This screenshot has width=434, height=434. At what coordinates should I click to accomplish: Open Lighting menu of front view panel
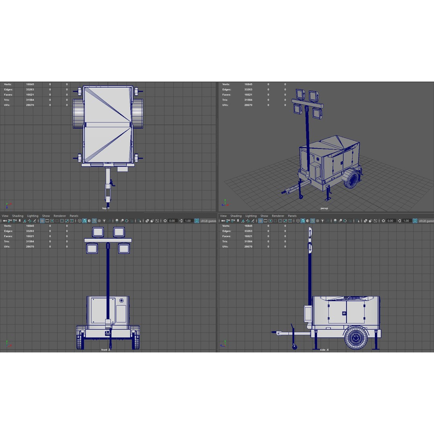pyautogui.click(x=33, y=216)
